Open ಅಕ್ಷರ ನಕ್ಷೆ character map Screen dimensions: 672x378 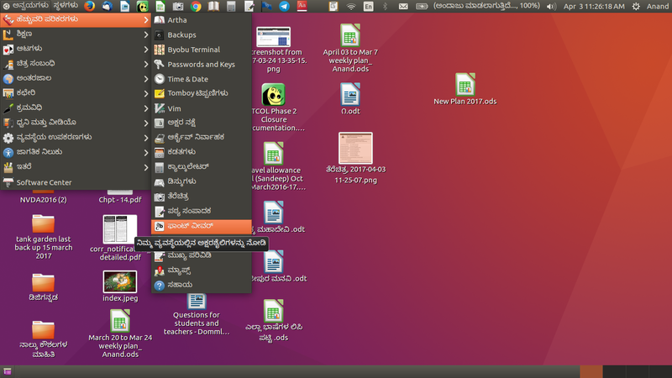point(202,123)
